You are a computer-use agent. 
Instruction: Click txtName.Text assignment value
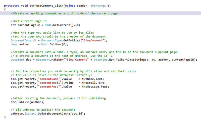[x=92, y=79]
